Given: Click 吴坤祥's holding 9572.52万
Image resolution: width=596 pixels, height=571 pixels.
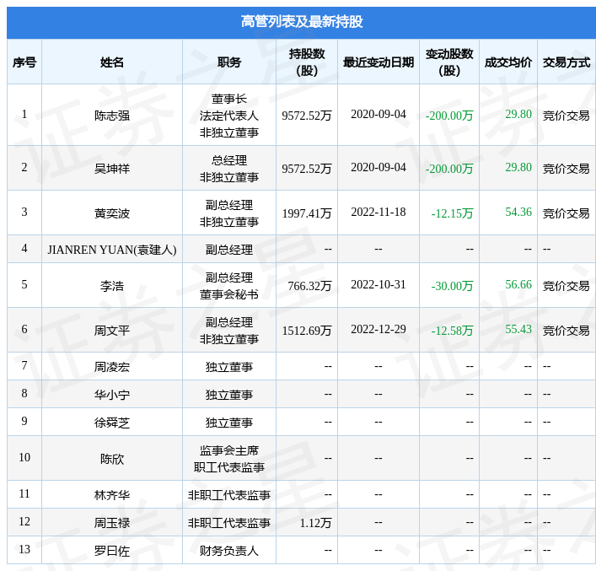Looking at the screenshot, I should click(306, 168).
